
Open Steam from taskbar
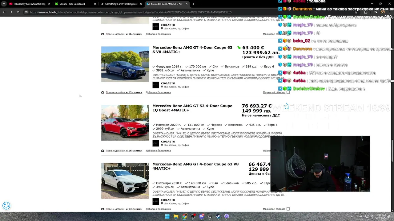tap(218, 216)
